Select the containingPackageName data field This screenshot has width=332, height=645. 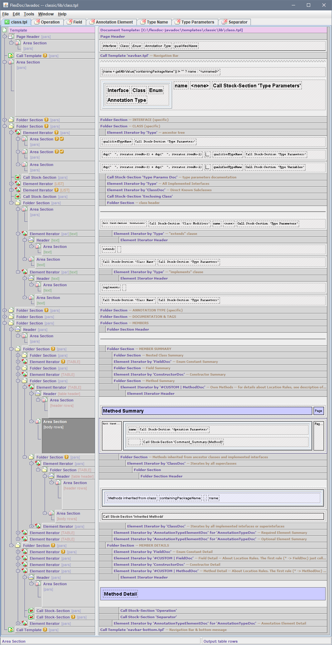(180, 498)
